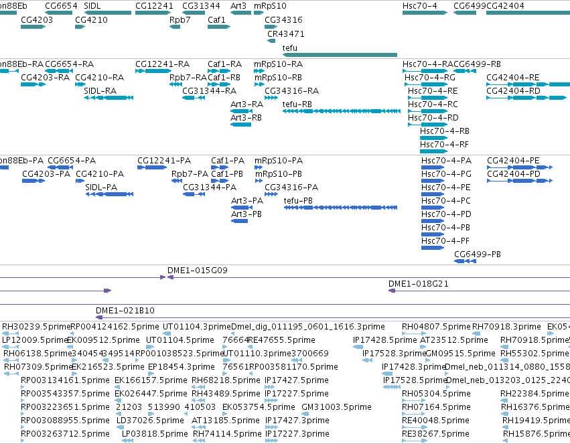Screen dimensions: 570x444
Task: Open the CG4203-RA transcript
Action: 33,84
